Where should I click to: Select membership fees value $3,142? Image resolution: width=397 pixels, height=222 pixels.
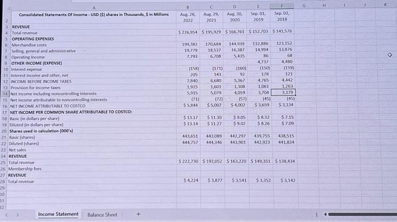(288, 181)
